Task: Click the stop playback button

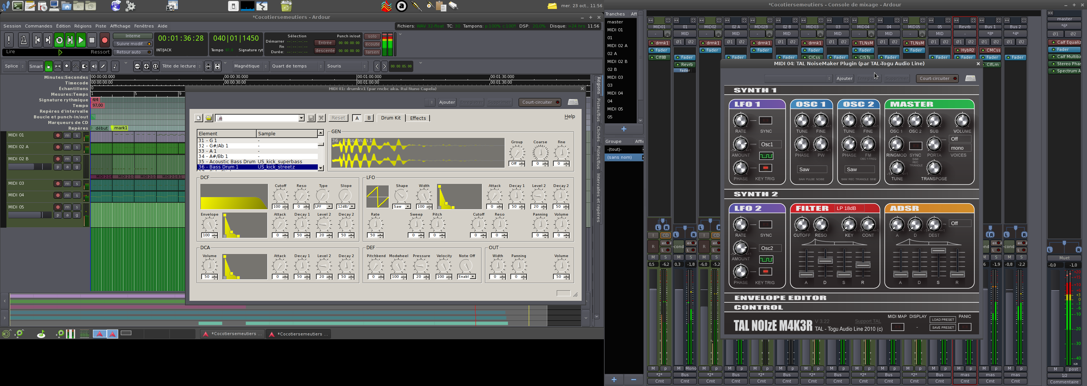Action: pyautogui.click(x=92, y=40)
